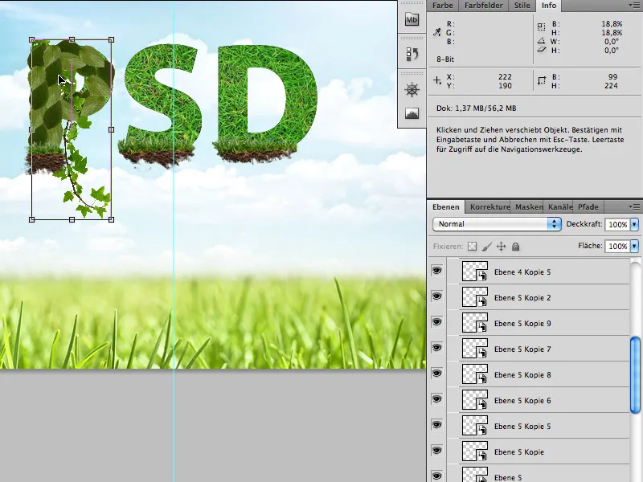Image resolution: width=643 pixels, height=482 pixels.
Task: Click the transform size icon beside B: 99
Action: (x=542, y=80)
